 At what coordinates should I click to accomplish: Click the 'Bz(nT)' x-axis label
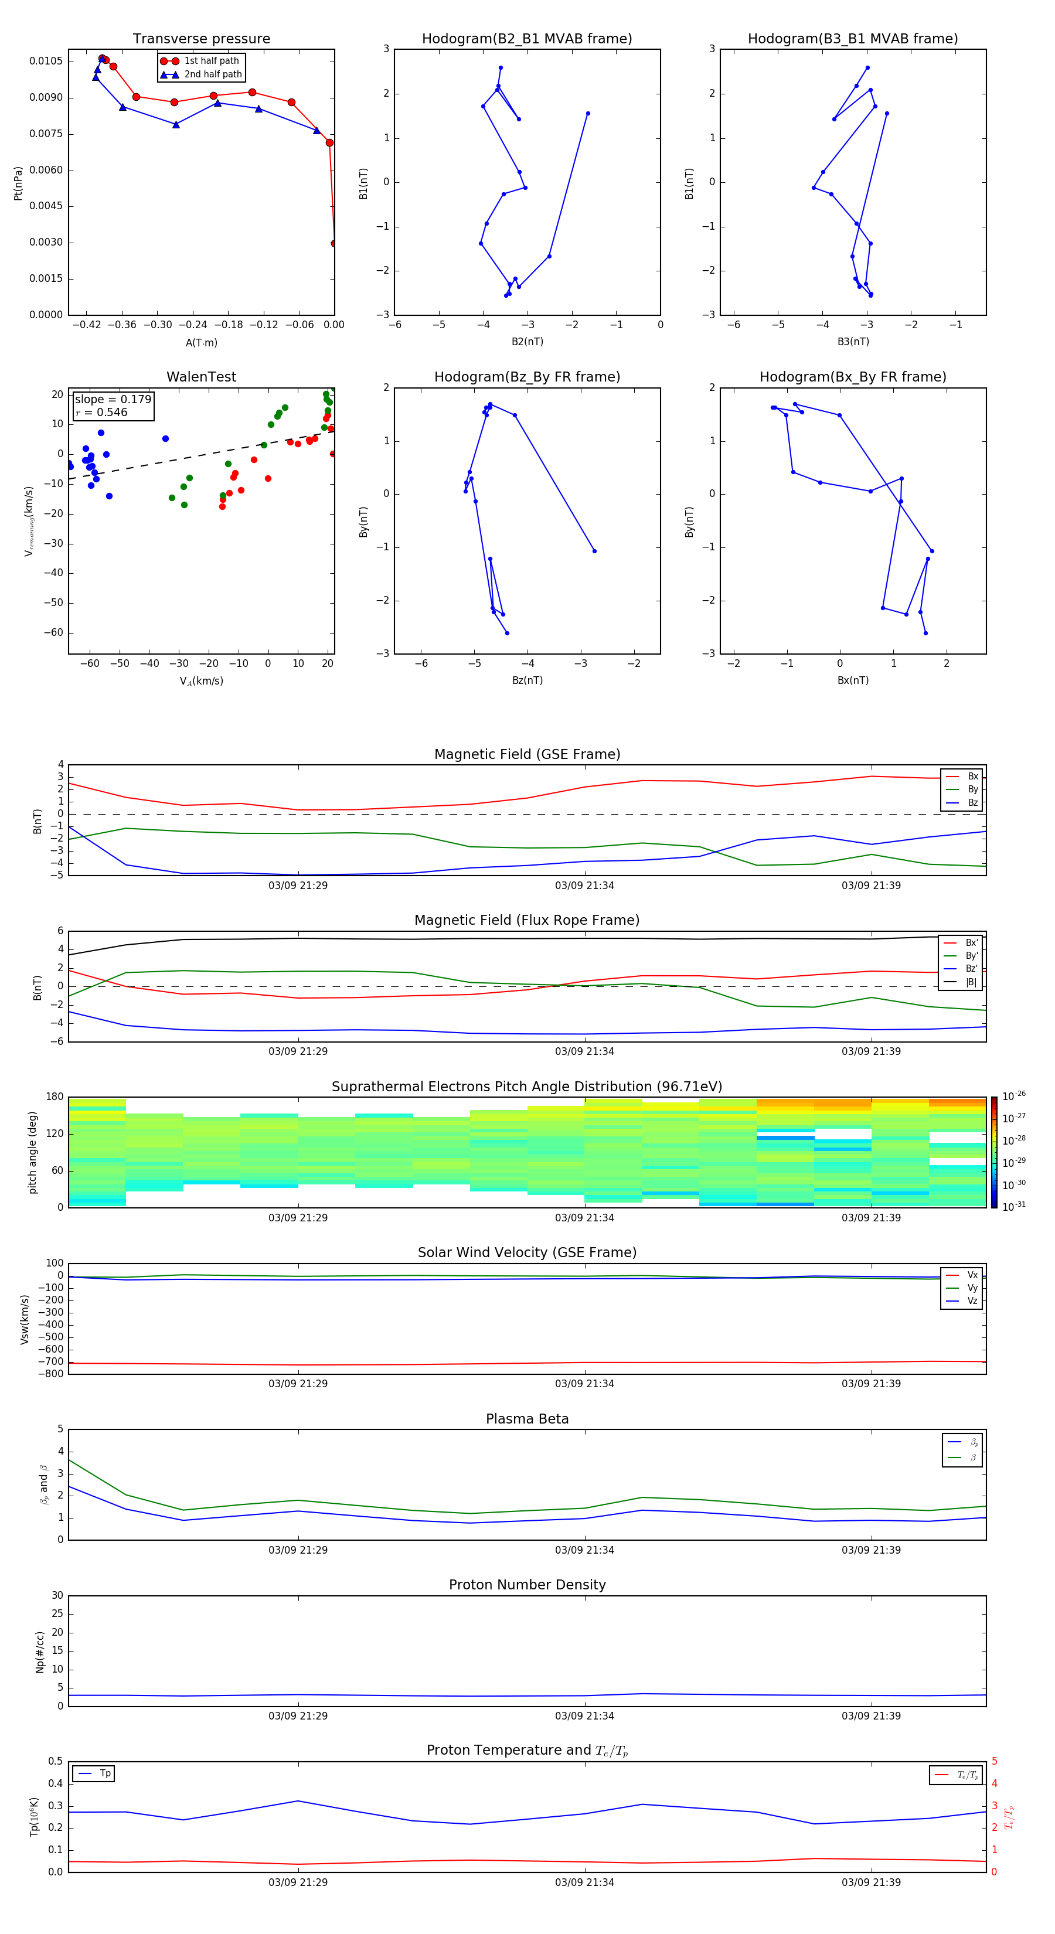click(527, 680)
